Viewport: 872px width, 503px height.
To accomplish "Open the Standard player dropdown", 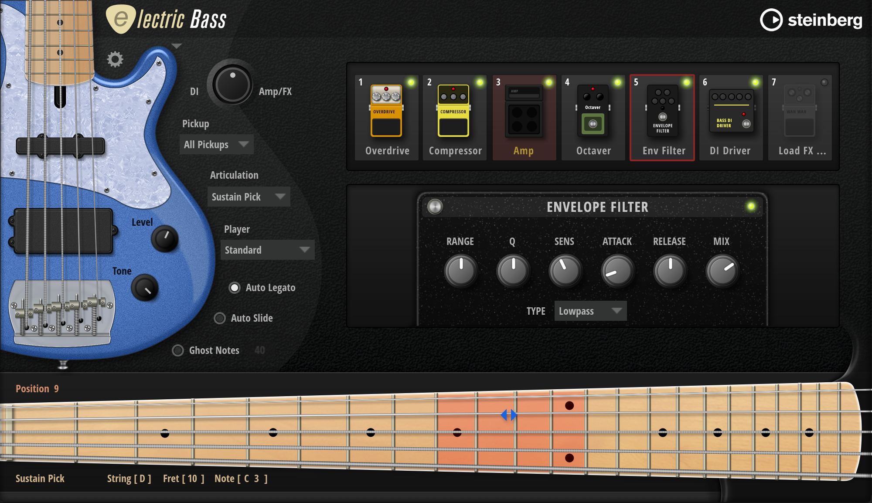I will (267, 250).
